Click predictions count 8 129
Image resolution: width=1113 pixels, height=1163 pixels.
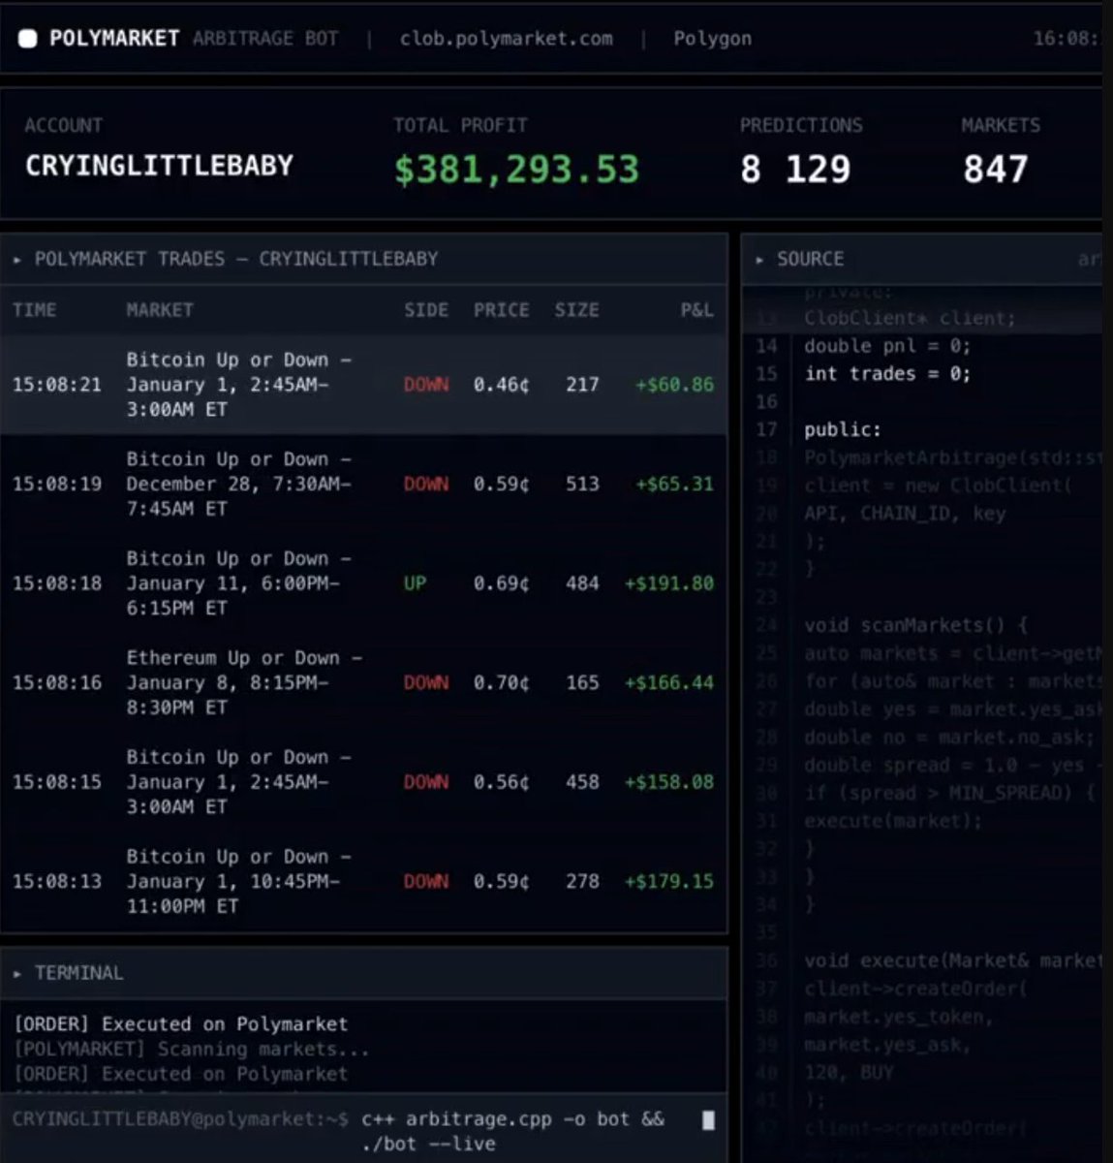tap(795, 170)
